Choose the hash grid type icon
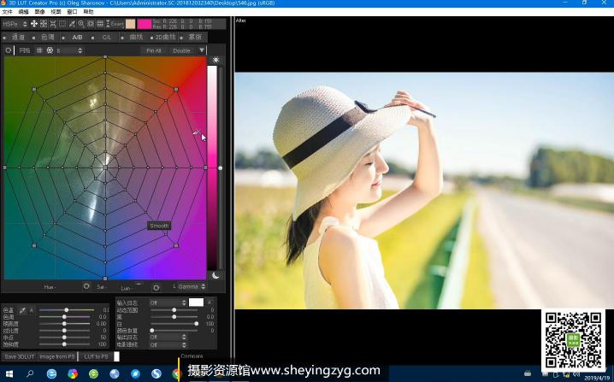The height and width of the screenshot is (382, 614). coord(38,50)
